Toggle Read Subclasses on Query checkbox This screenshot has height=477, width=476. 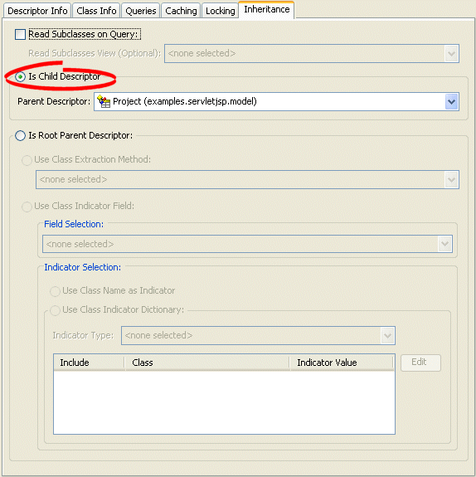pyautogui.click(x=21, y=34)
